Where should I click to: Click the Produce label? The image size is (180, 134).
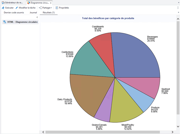(x=155, y=107)
